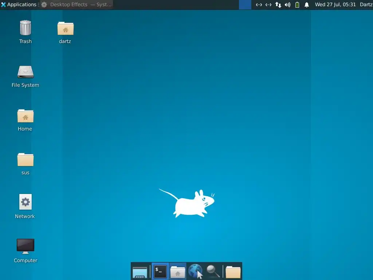Click the second network connection tray icon

click(x=268, y=4)
